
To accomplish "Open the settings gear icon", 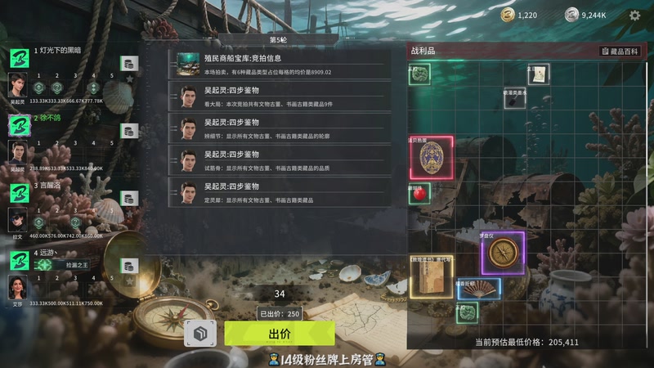I will click(x=634, y=16).
